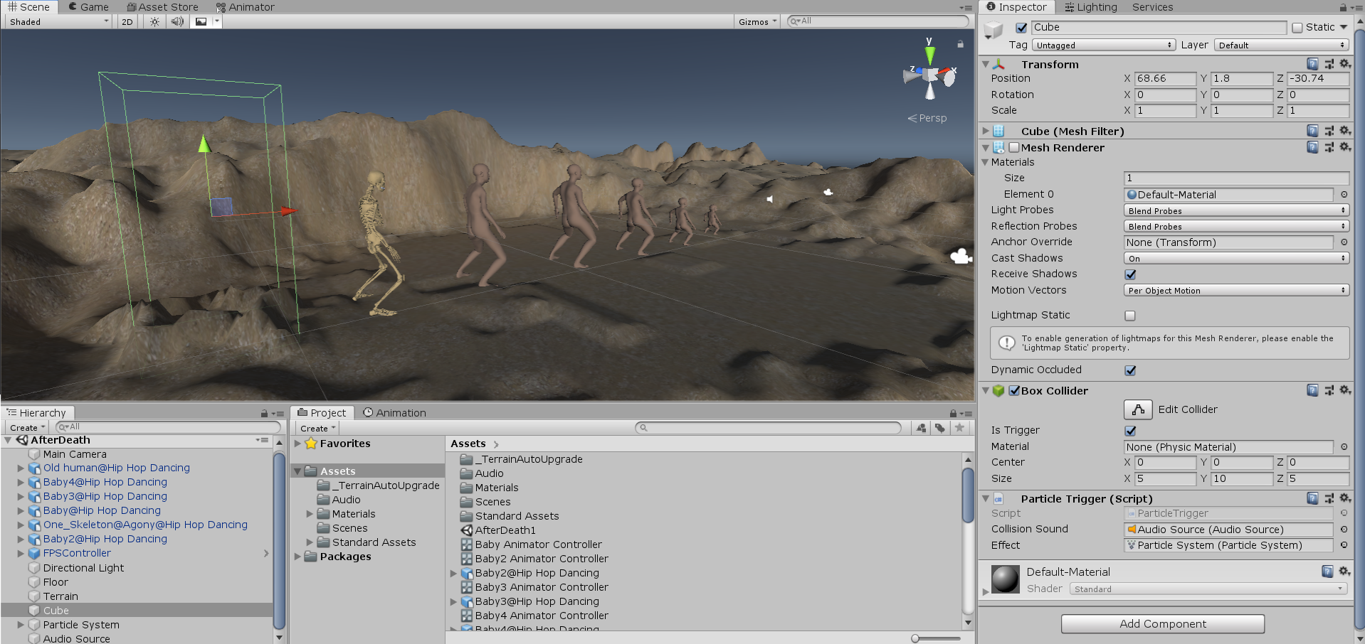Open the Tag dropdown showing Untagged
This screenshot has width=1365, height=644.
click(1103, 45)
